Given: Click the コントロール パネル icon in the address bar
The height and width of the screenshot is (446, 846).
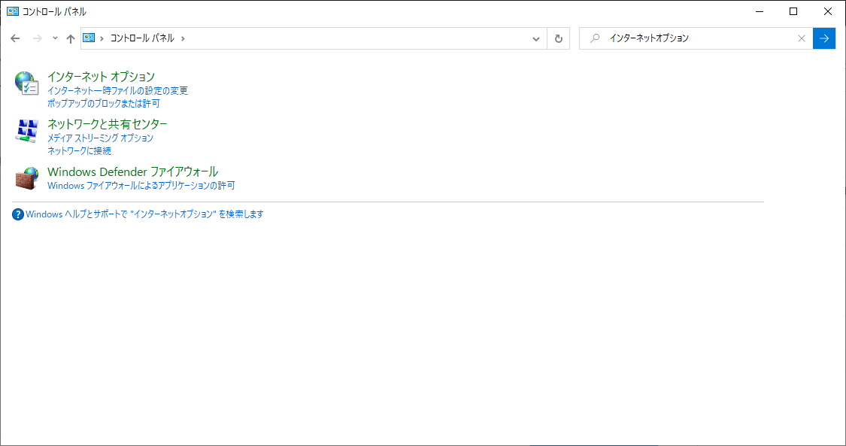Looking at the screenshot, I should (89, 38).
